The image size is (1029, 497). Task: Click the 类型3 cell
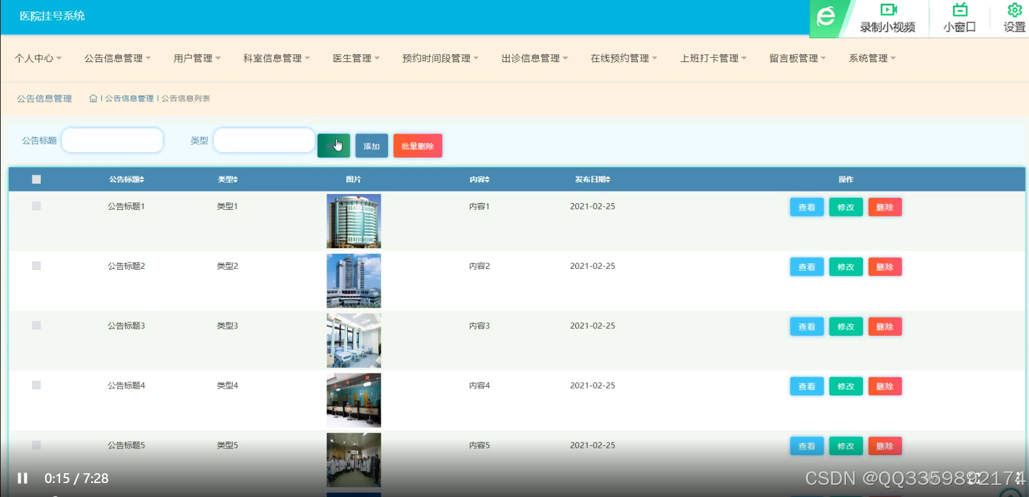(227, 325)
